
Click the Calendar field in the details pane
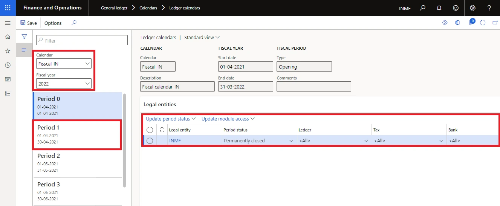[157, 67]
